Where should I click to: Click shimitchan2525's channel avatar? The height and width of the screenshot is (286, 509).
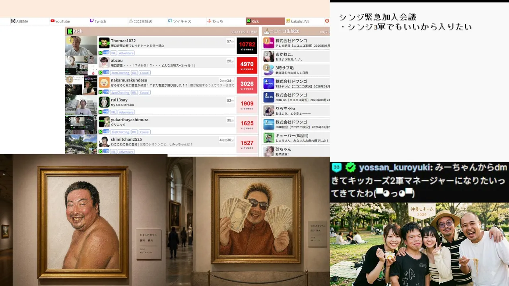[x=104, y=141]
